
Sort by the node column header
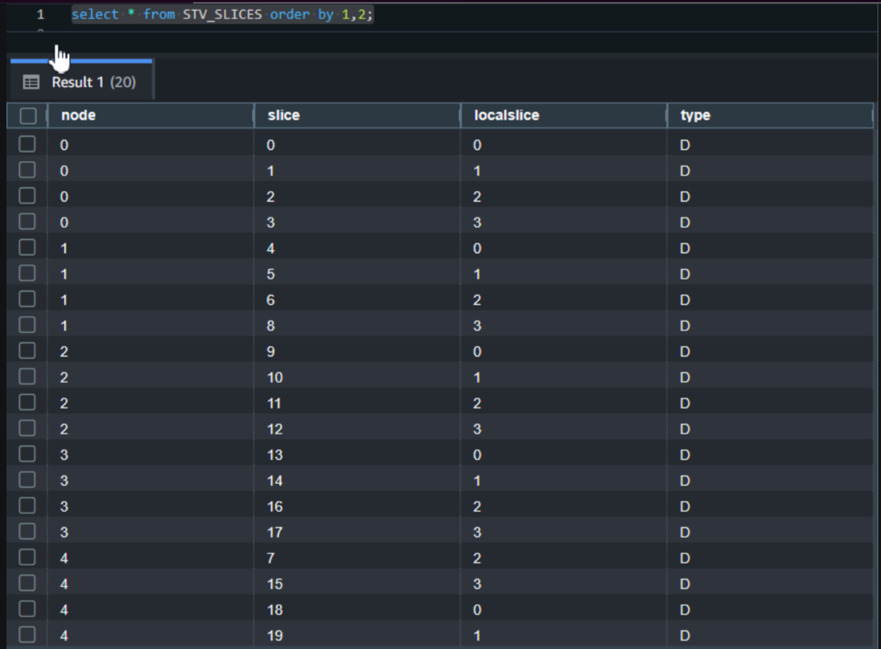coord(78,115)
